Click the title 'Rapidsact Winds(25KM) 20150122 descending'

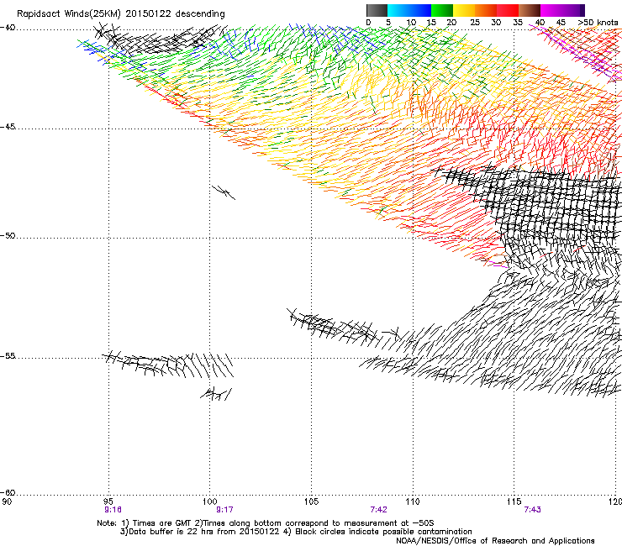(x=120, y=14)
